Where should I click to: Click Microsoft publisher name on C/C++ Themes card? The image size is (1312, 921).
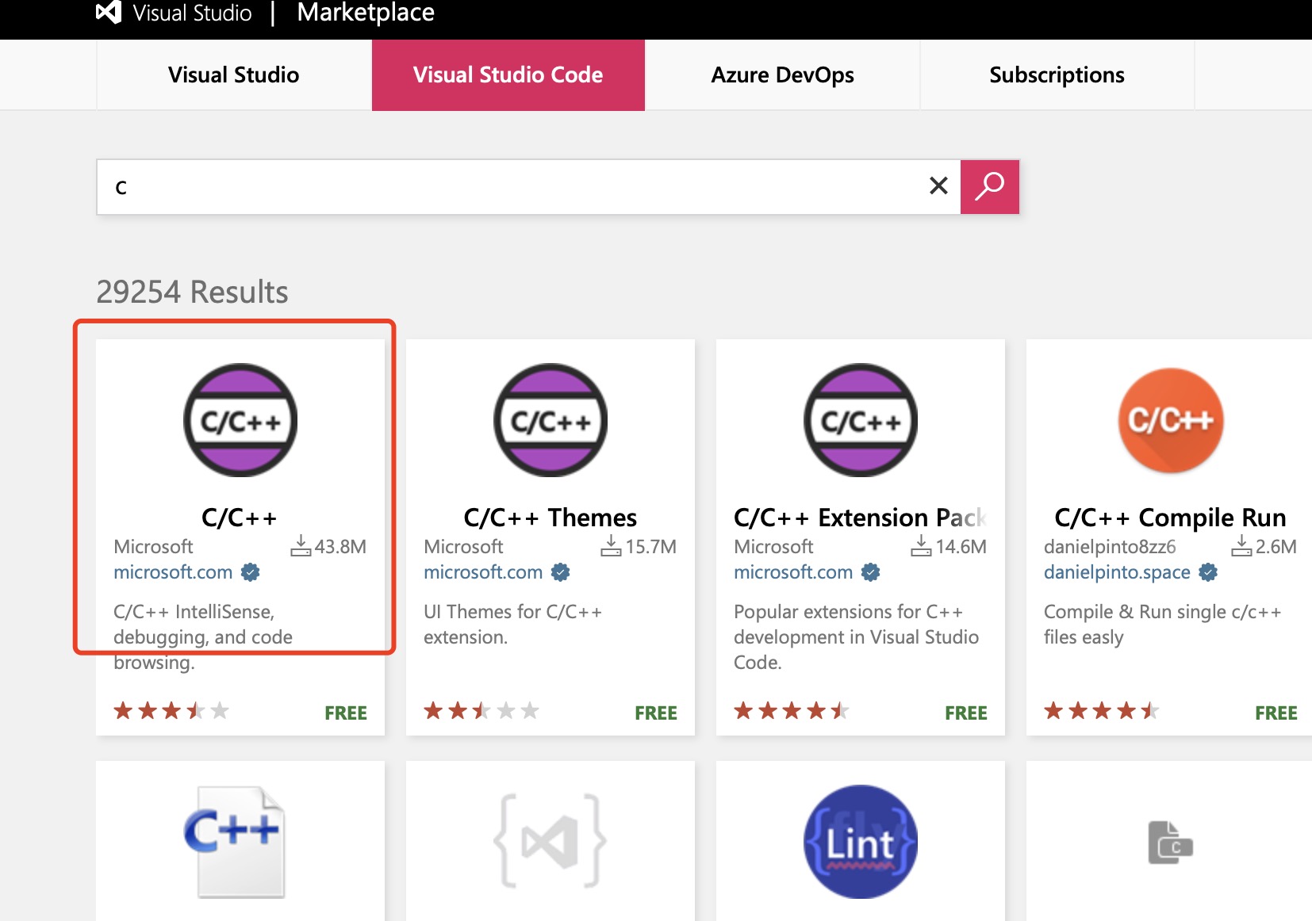[x=463, y=547]
